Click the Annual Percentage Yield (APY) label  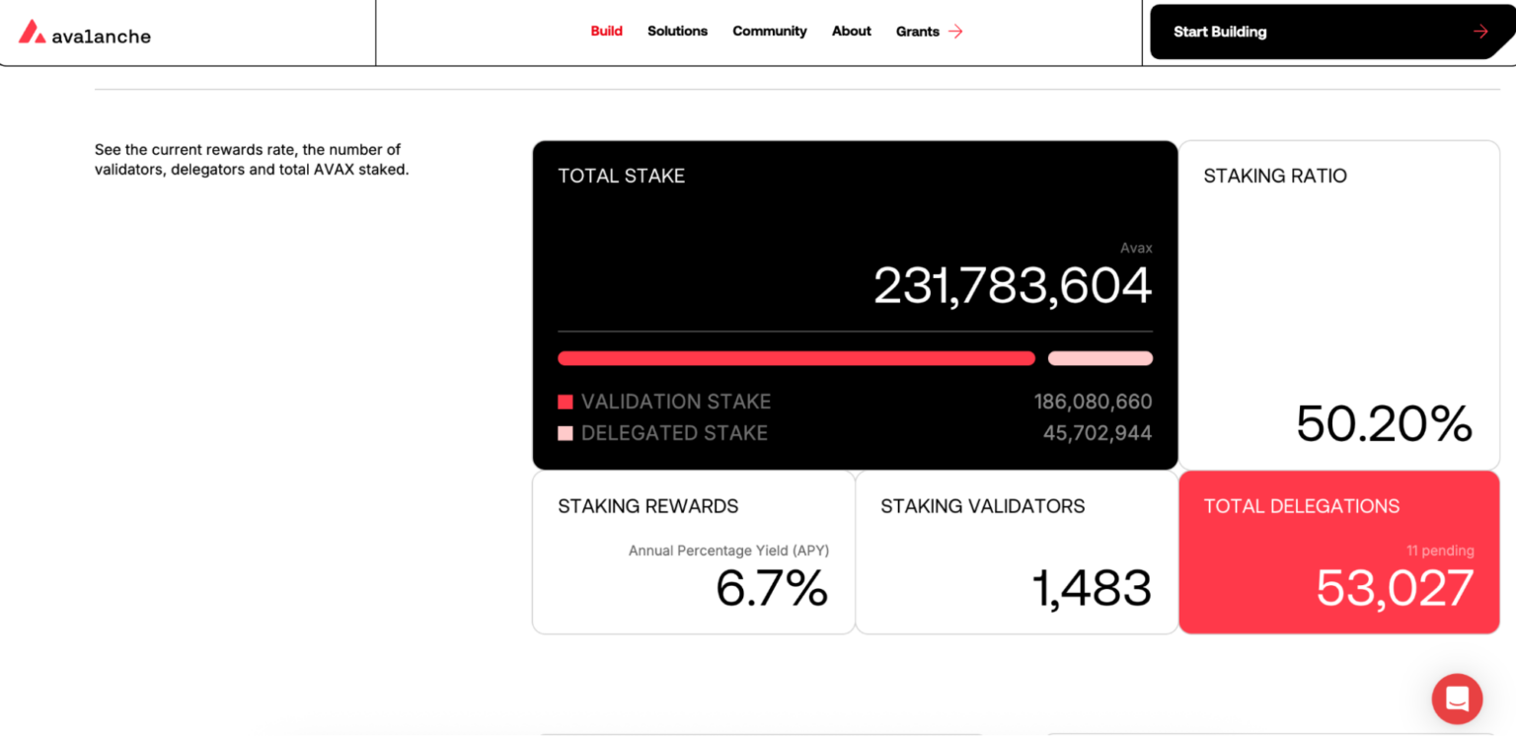(x=728, y=551)
